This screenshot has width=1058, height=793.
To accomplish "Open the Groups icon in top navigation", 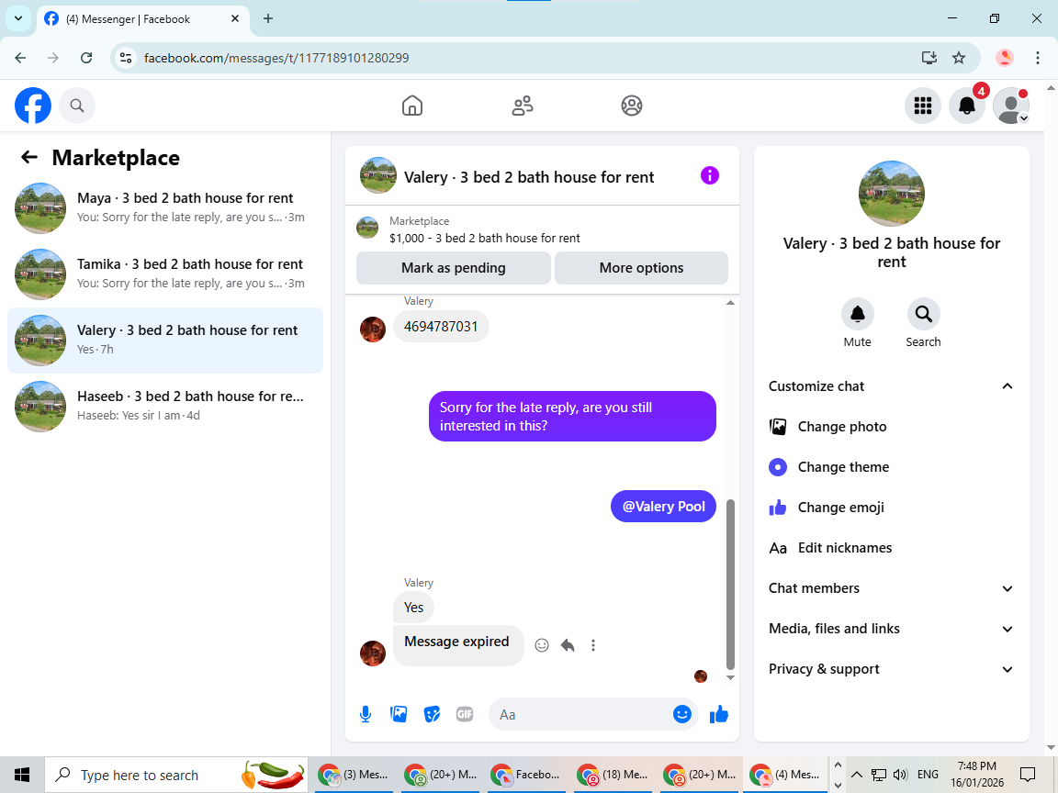I will coord(632,106).
